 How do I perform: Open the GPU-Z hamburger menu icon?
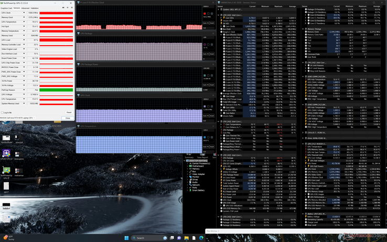71,8
